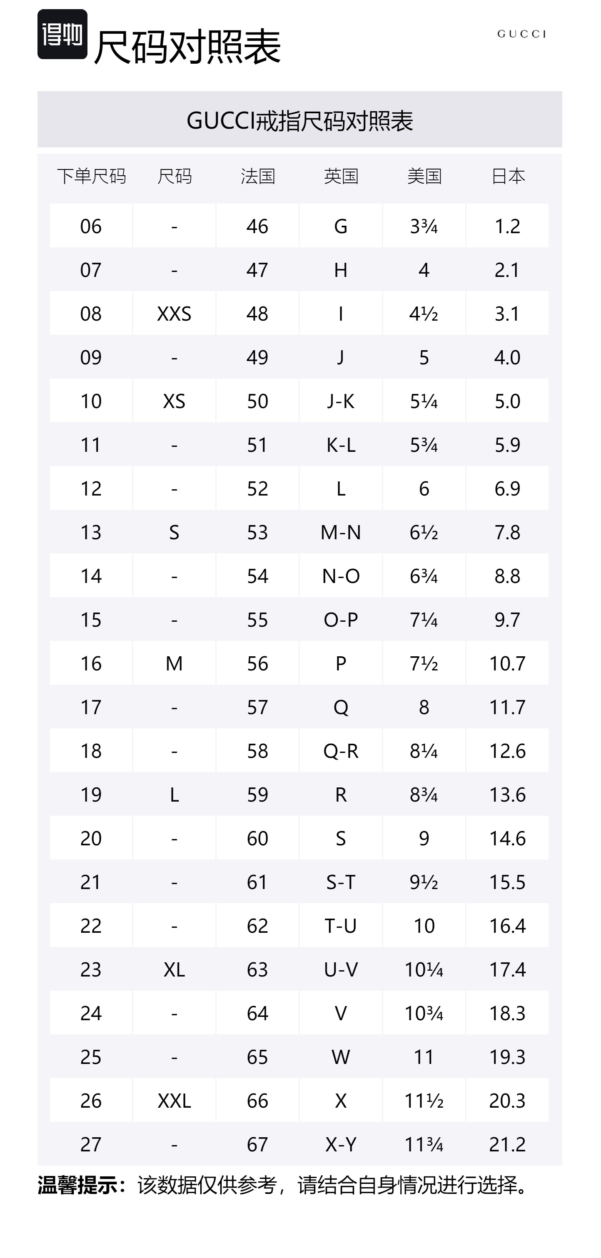Click the XL size cell
This screenshot has height=1258, width=601.
tap(175, 969)
